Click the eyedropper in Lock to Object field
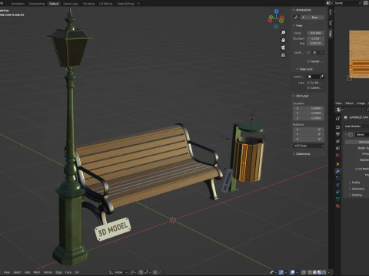This screenshot has width=369, height=276. [x=321, y=77]
